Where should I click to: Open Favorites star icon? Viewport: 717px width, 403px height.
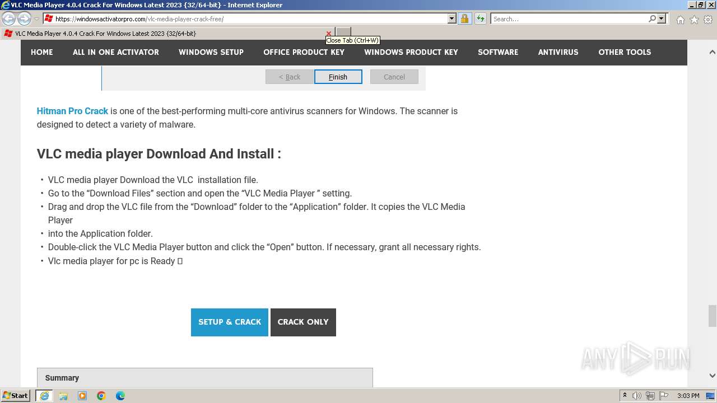[694, 20]
